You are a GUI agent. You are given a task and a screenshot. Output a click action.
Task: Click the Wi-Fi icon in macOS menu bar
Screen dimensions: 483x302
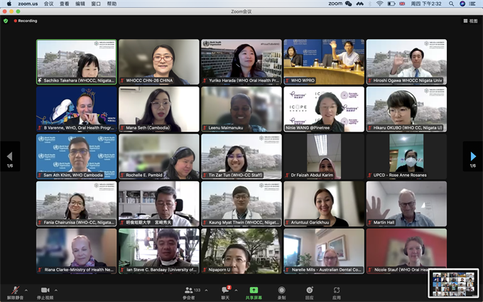[x=380, y=4]
